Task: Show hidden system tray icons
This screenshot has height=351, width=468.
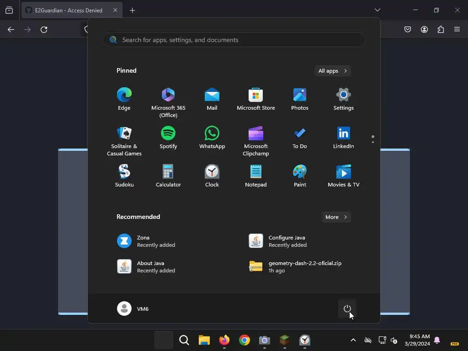Action: click(353, 340)
